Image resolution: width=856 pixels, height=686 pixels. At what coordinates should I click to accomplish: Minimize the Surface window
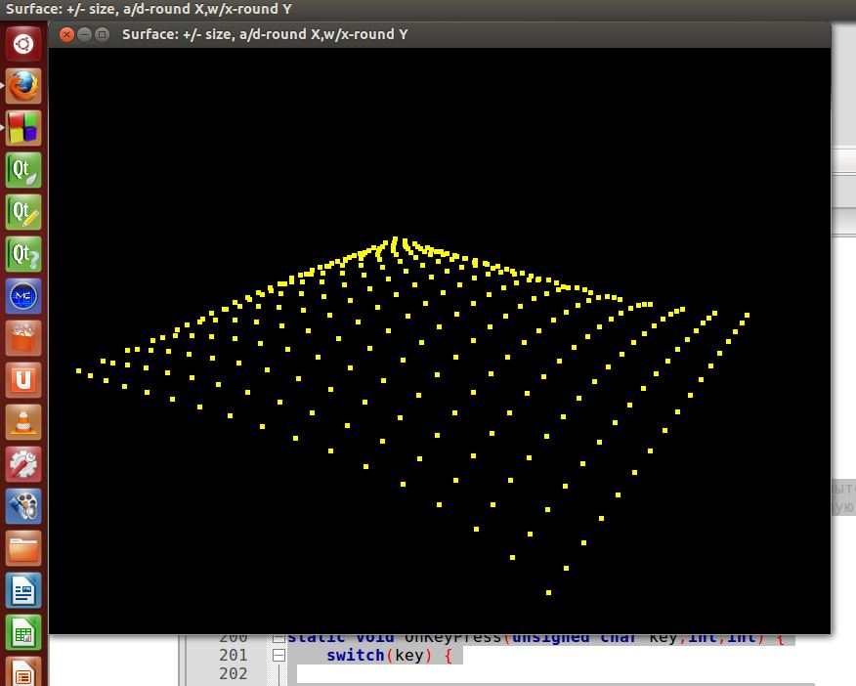(84, 34)
